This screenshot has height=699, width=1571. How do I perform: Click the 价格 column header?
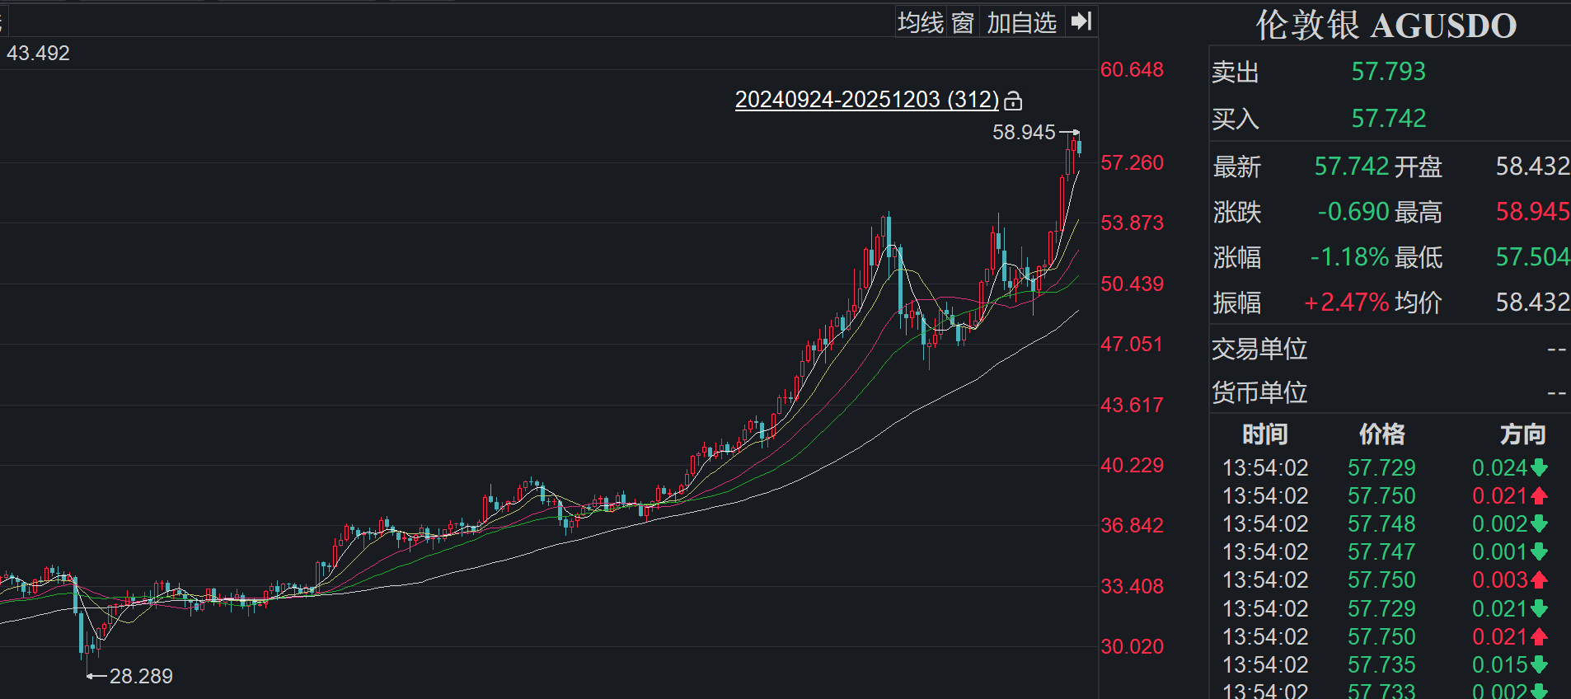pyautogui.click(x=1381, y=434)
